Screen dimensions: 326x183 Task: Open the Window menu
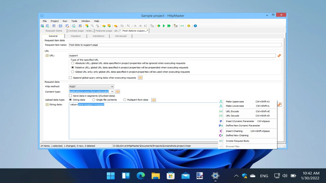[86, 21]
